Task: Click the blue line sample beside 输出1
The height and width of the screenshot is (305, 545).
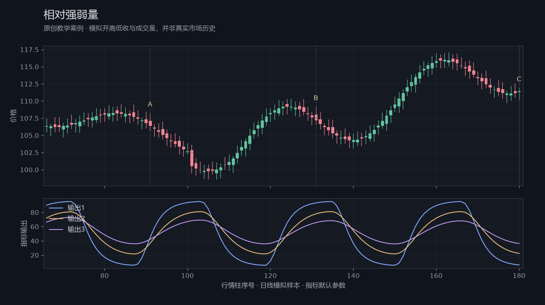Action: 56,208
